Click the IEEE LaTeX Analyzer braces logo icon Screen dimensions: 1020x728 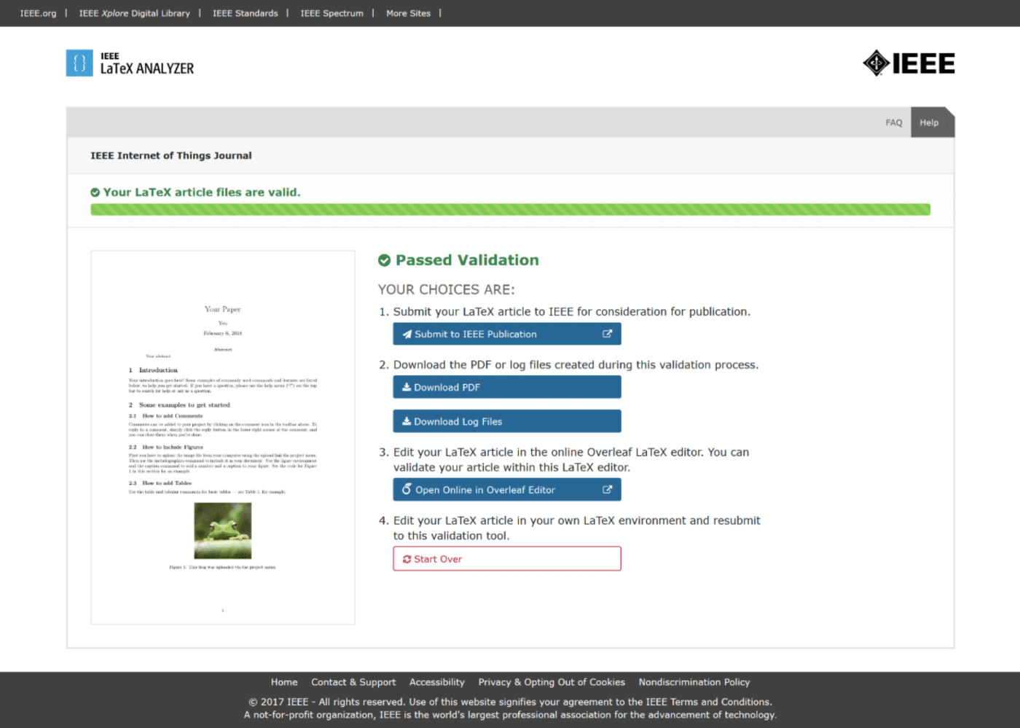click(x=79, y=63)
